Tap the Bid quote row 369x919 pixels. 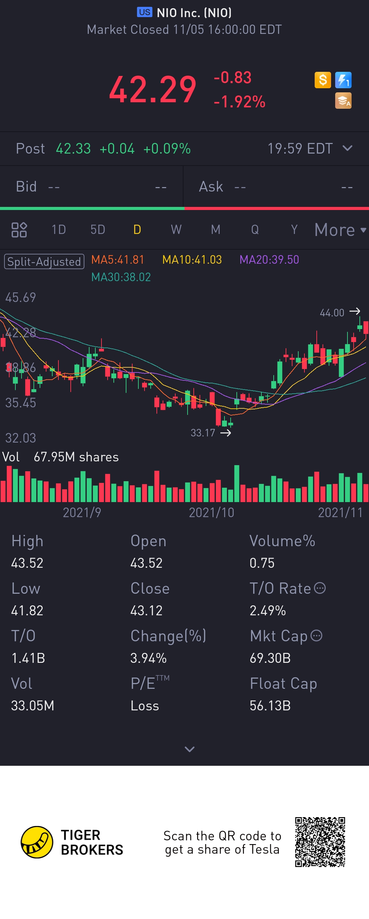coord(91,187)
